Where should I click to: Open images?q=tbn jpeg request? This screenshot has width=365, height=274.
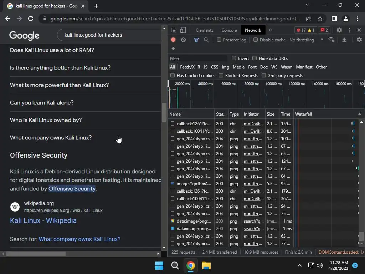pyautogui.click(x=194, y=184)
